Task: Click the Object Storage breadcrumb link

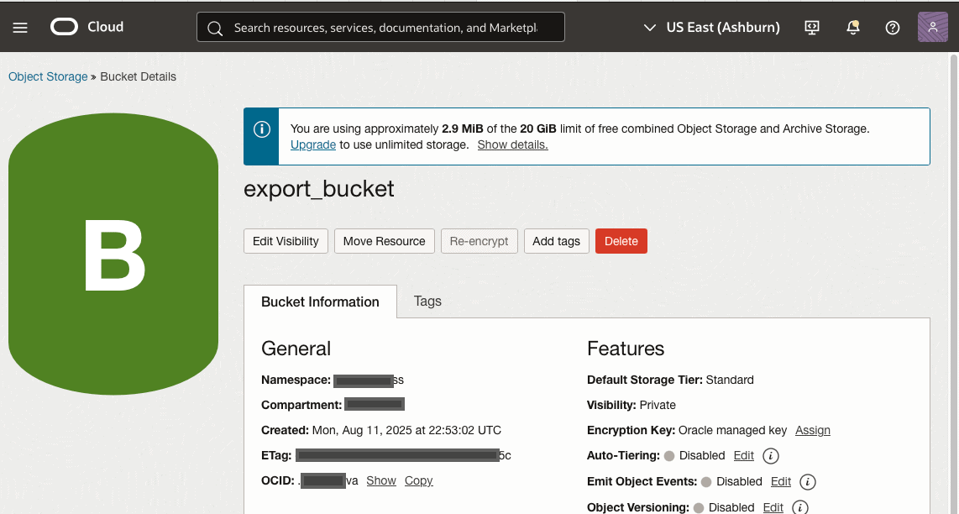Action: [48, 76]
